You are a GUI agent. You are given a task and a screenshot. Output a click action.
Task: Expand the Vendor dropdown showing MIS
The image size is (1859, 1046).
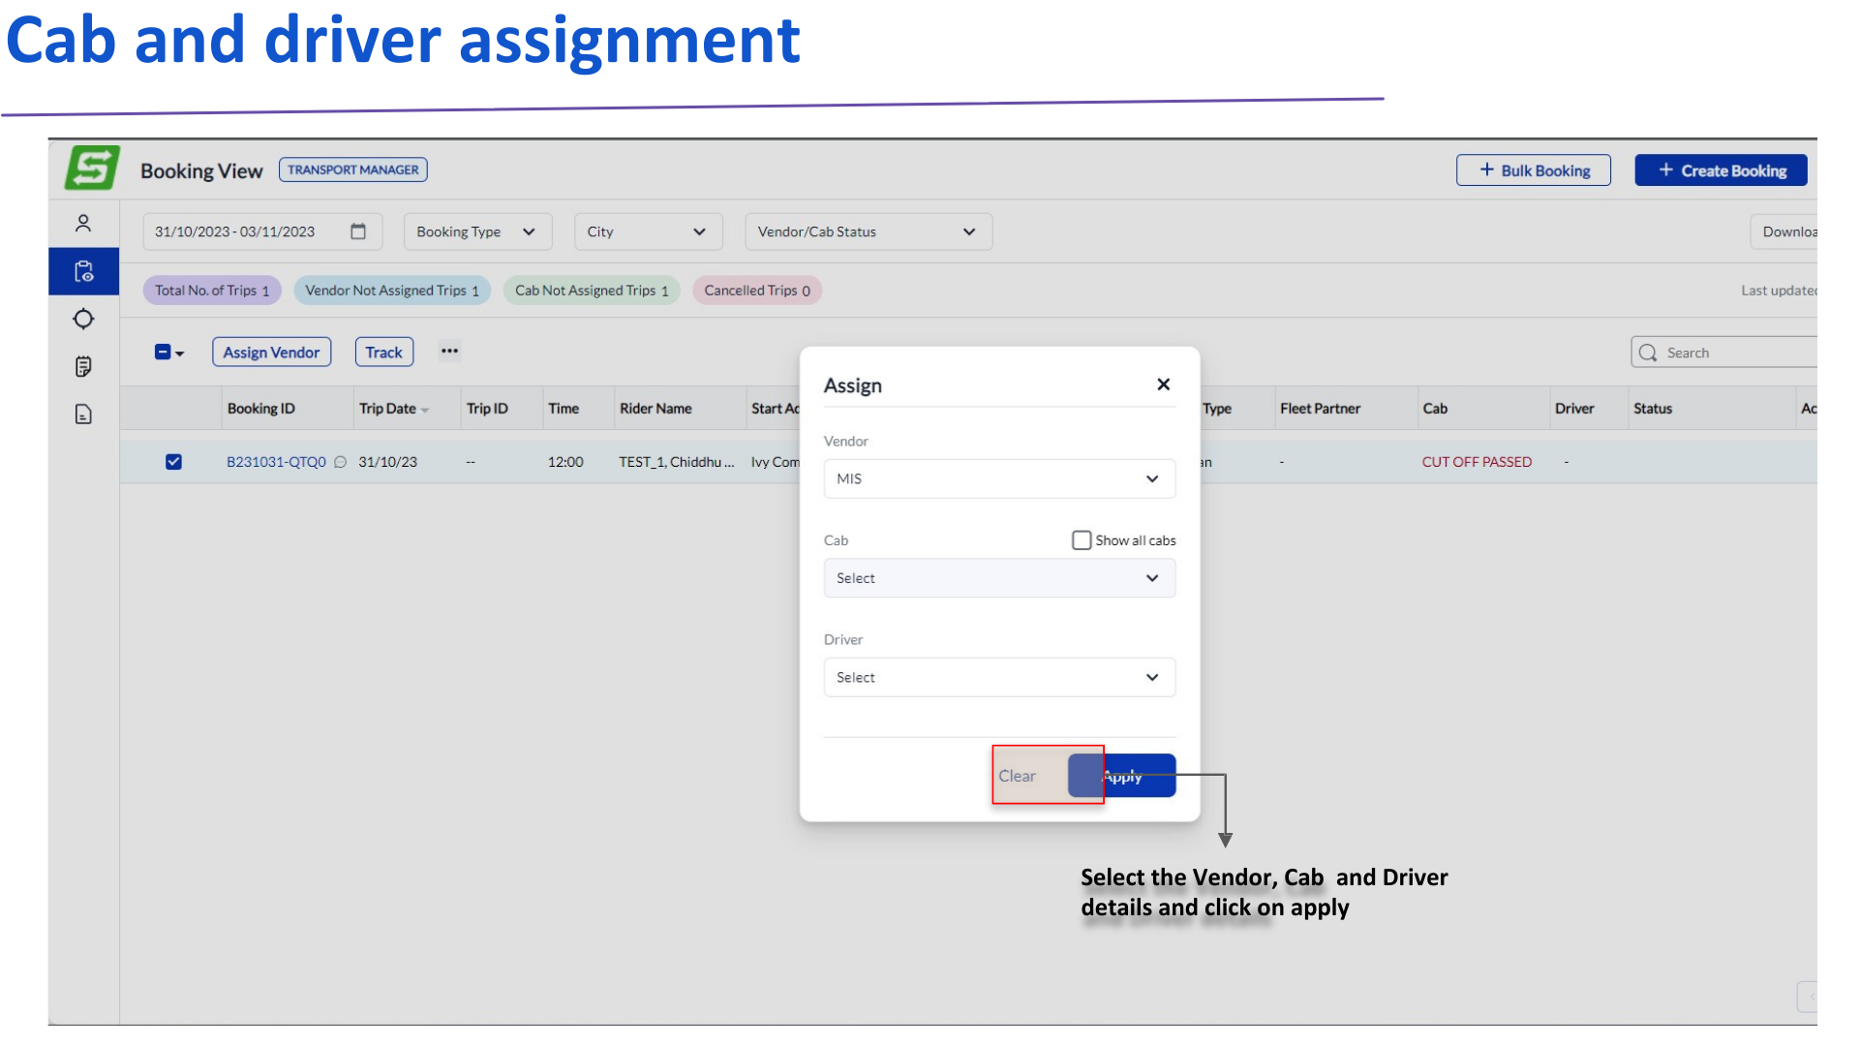[x=999, y=478]
